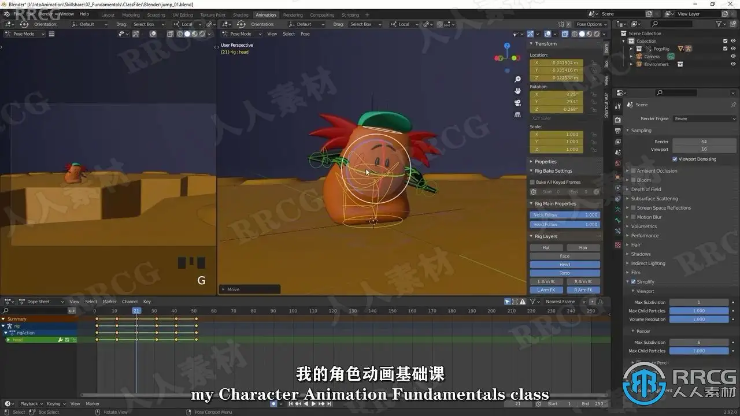Pin the Scene properties with the pin icon

point(733,105)
